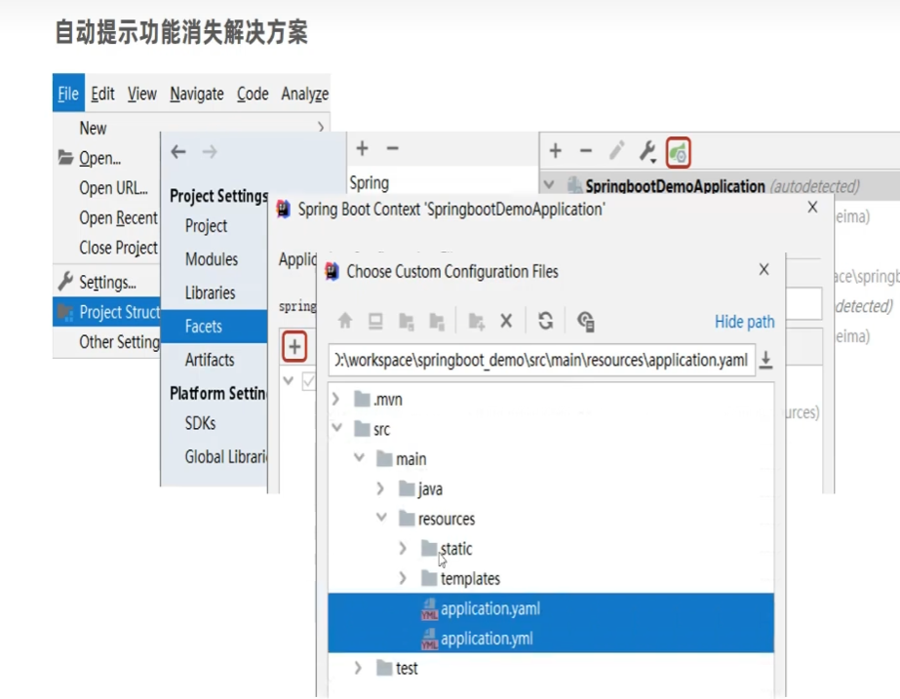Select Open... in the File menu
Image resolution: width=900 pixels, height=699 pixels.
point(99,158)
